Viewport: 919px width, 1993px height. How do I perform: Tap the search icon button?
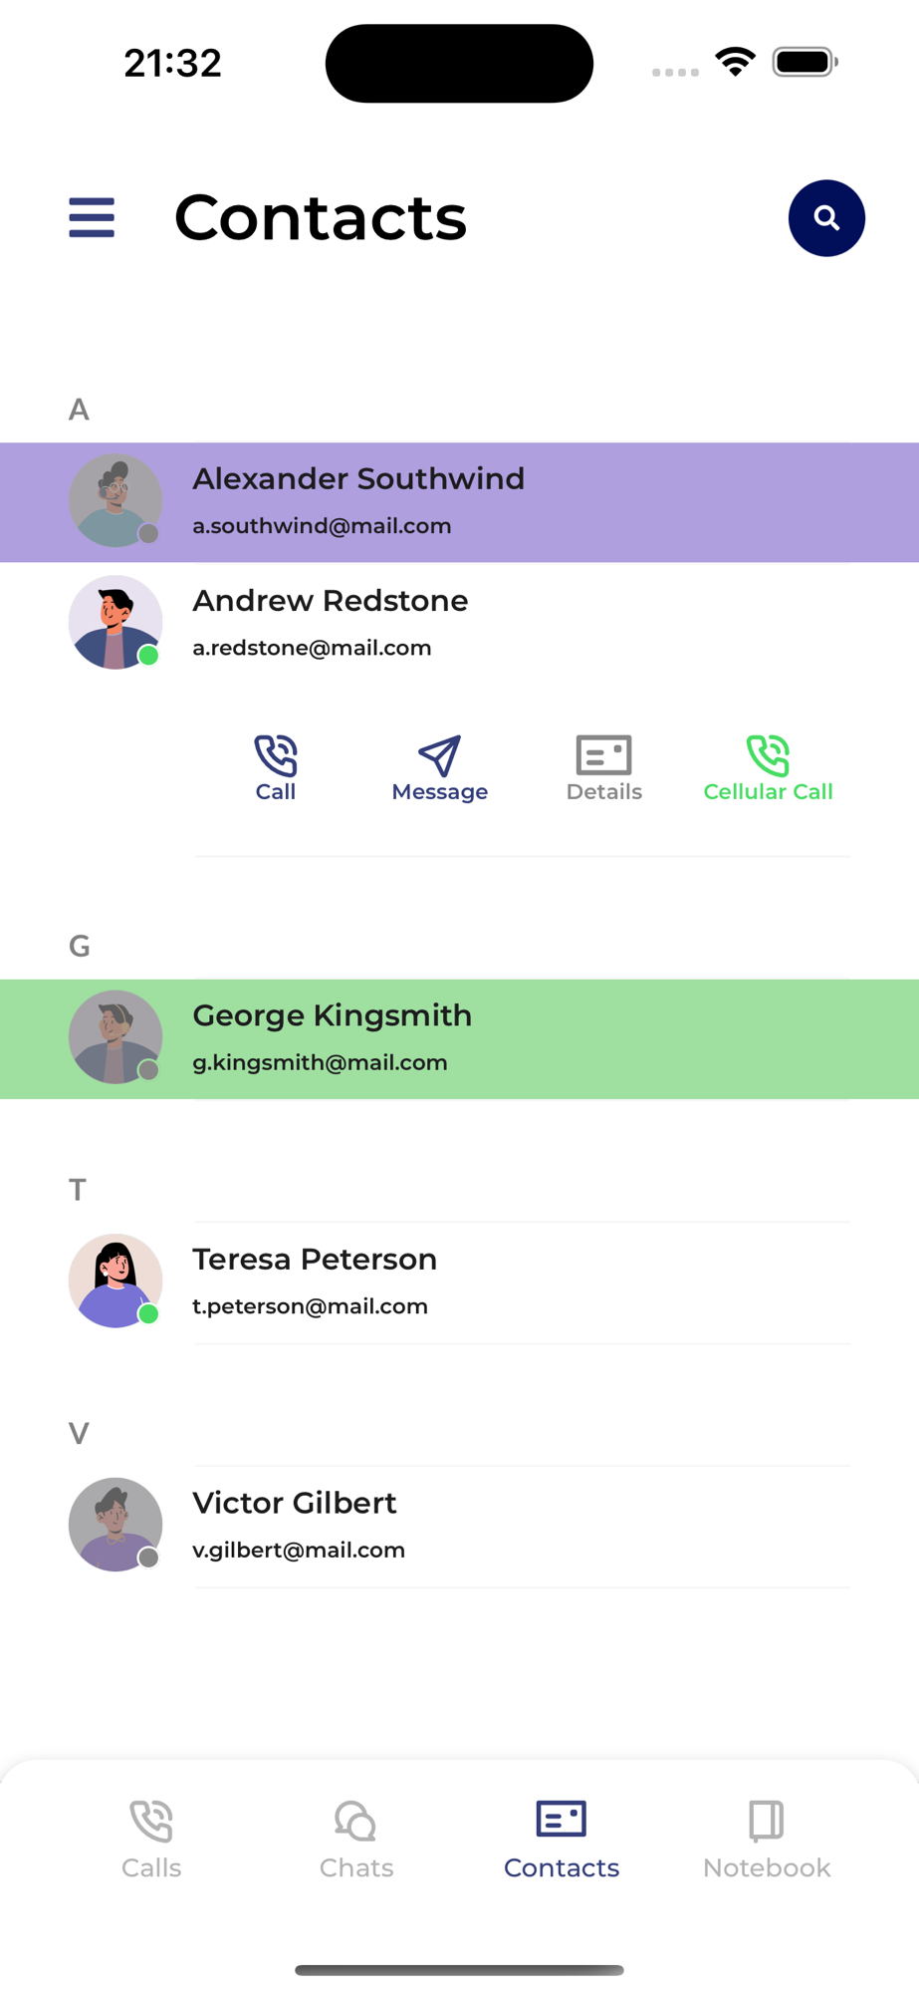click(826, 218)
